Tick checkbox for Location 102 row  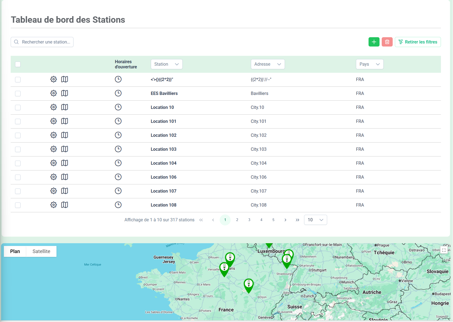[18, 135]
